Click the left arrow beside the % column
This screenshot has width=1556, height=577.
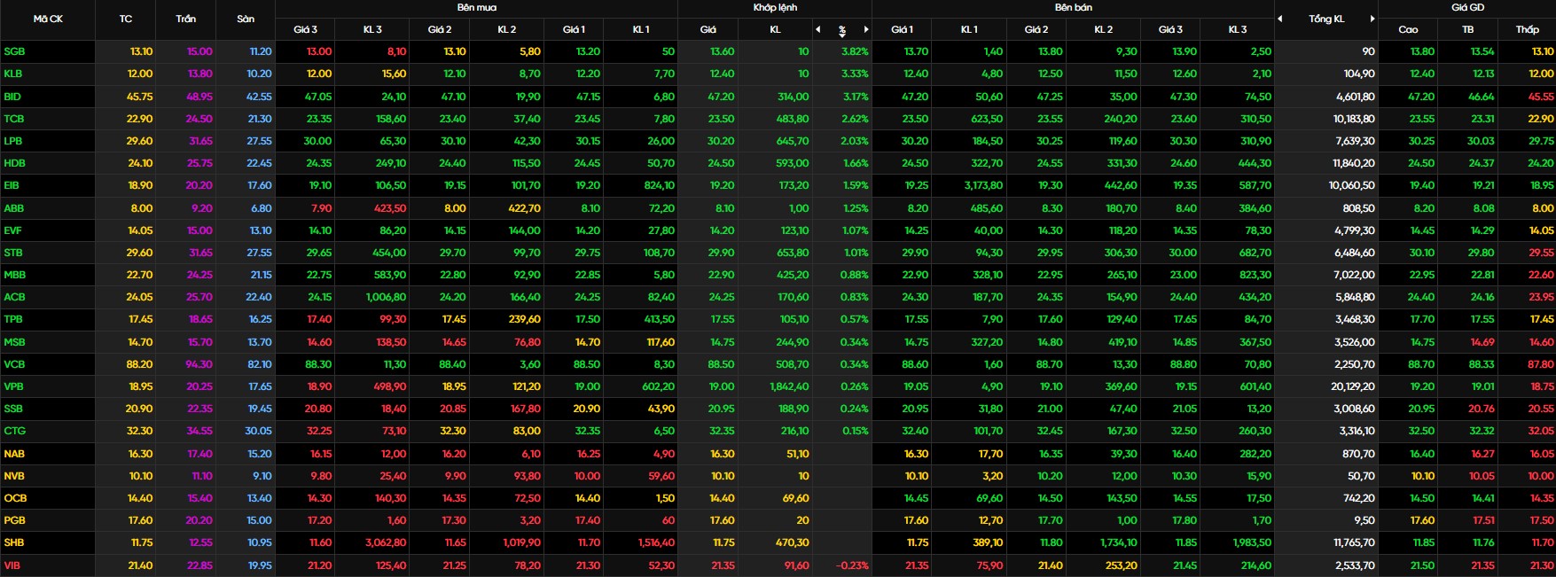tap(817, 29)
